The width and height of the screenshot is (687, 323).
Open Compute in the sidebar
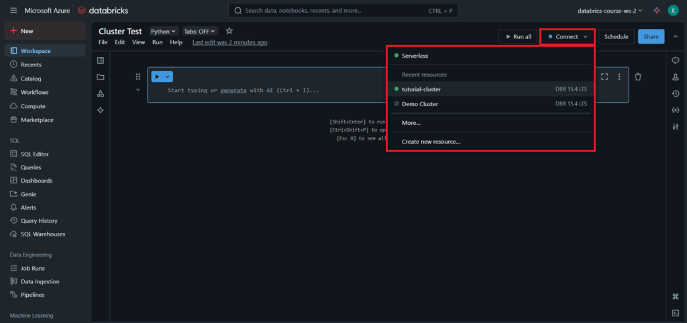click(x=45, y=106)
